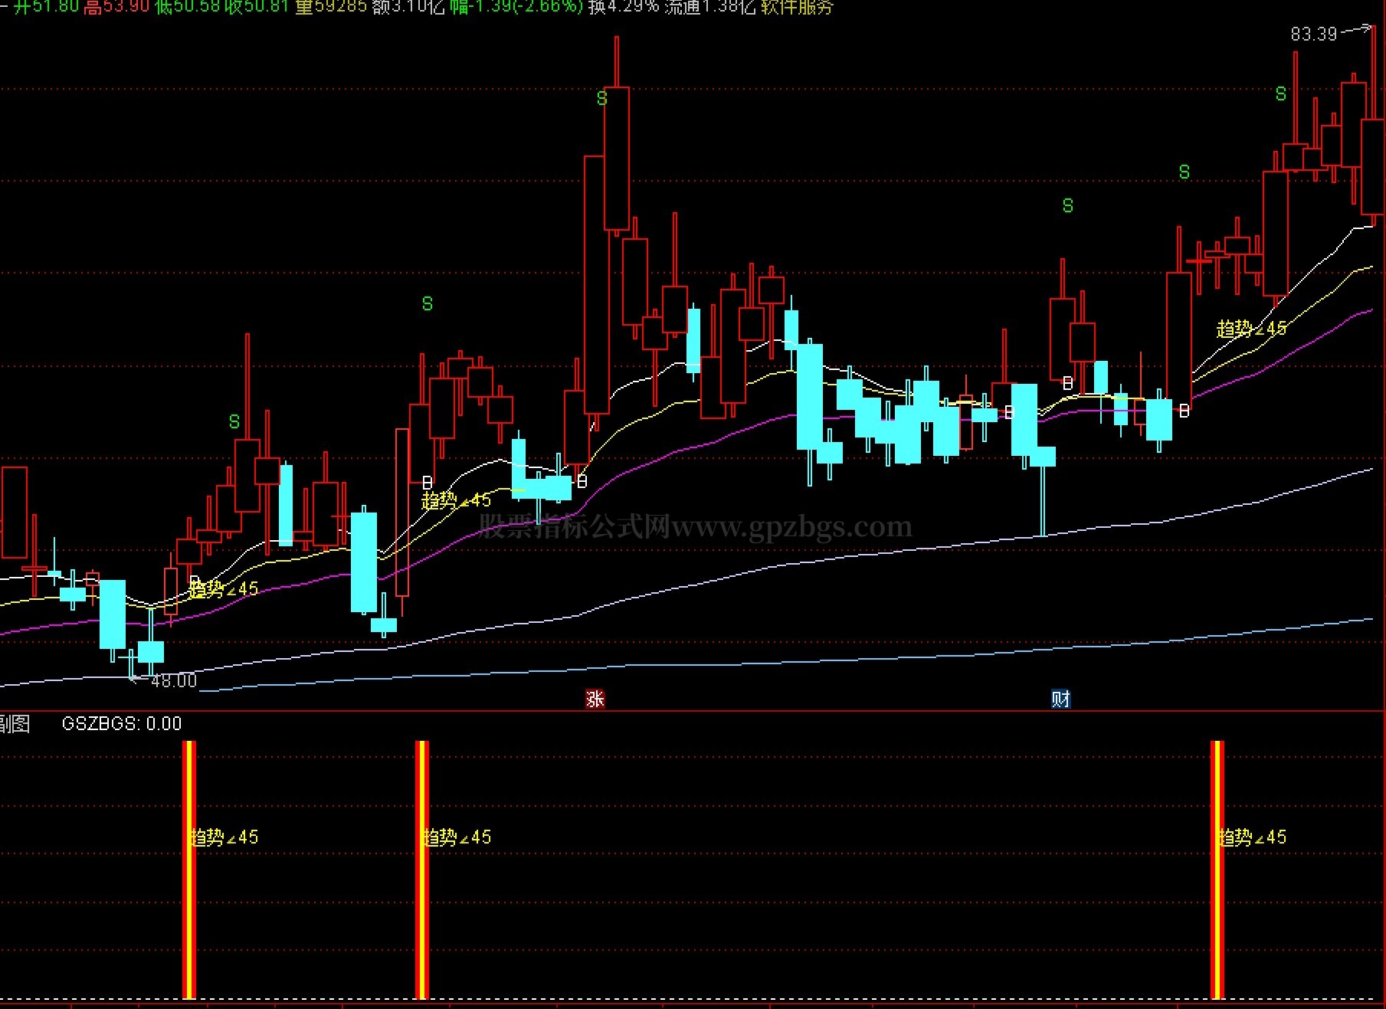The image size is (1386, 1009).
Task: Click the blue 财 finance marker
Action: (1060, 699)
